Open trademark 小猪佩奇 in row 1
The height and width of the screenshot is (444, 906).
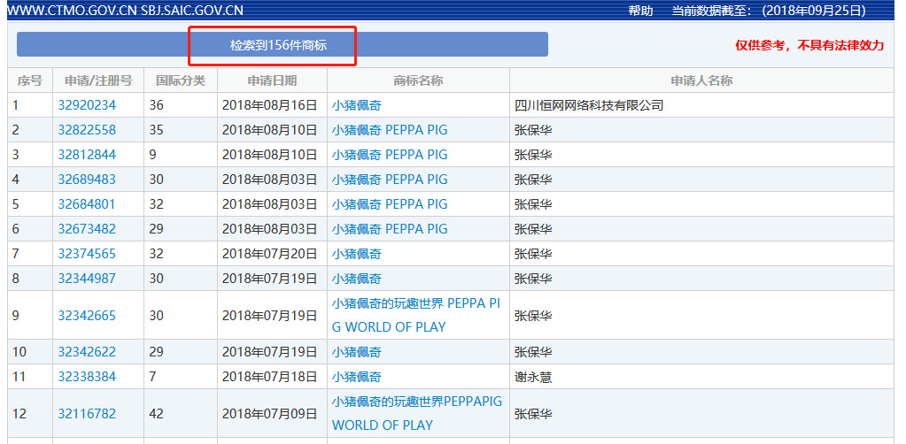(x=357, y=105)
